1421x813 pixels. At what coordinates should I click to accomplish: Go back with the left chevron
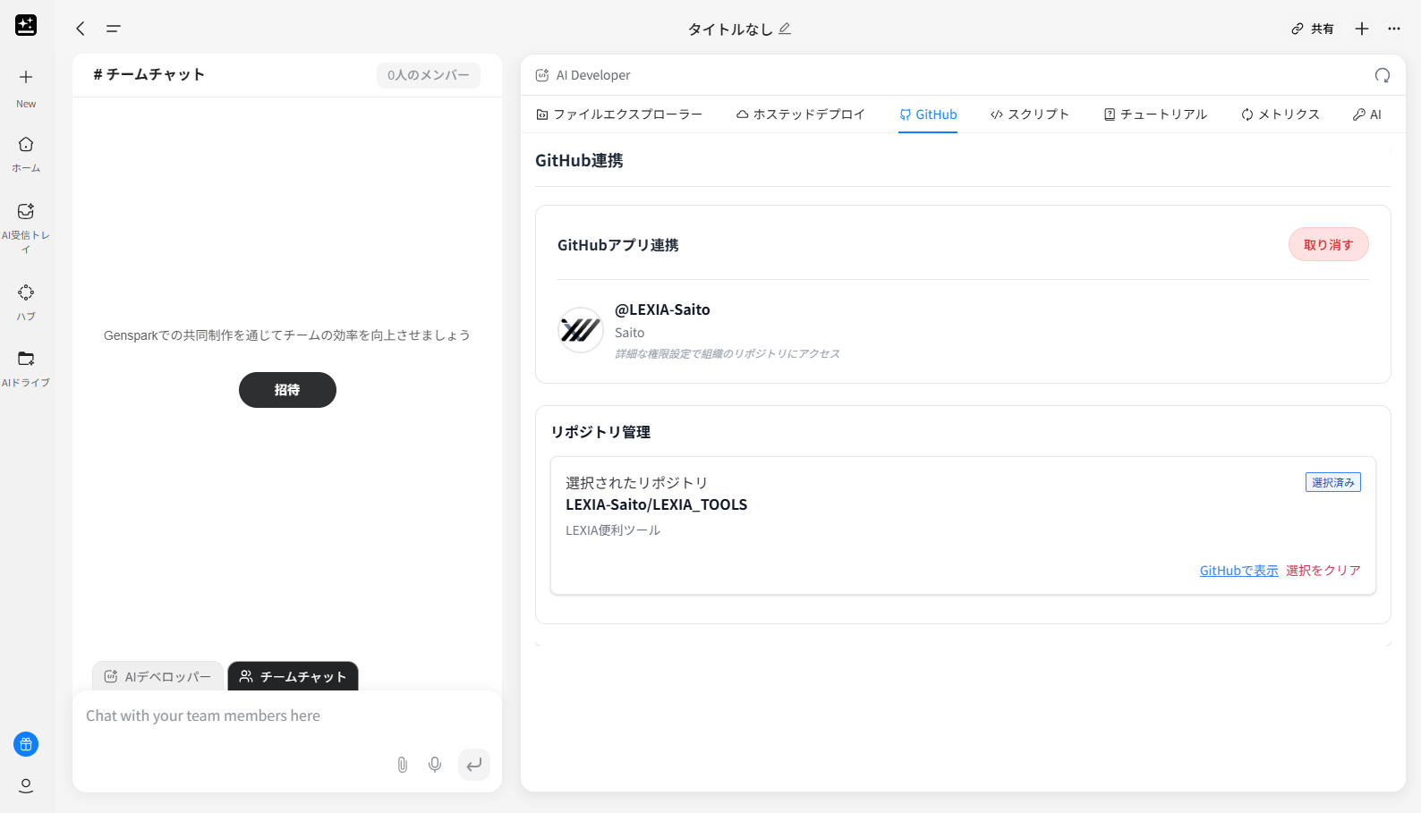[81, 29]
